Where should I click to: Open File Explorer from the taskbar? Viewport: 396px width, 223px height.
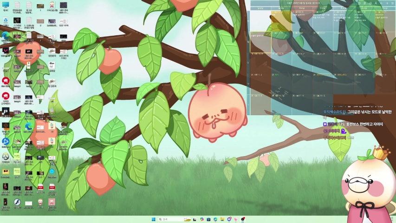pyautogui.click(x=222, y=219)
